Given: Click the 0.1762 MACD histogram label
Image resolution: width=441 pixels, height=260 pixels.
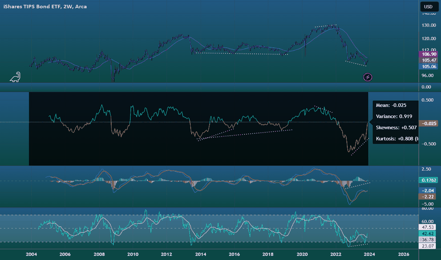Looking at the screenshot, I should [428, 180].
